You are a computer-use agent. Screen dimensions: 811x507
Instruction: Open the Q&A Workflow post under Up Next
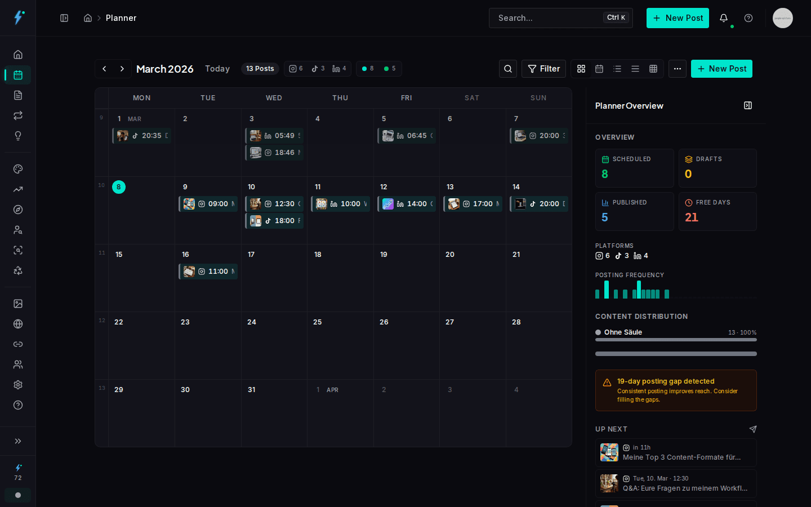click(x=676, y=483)
